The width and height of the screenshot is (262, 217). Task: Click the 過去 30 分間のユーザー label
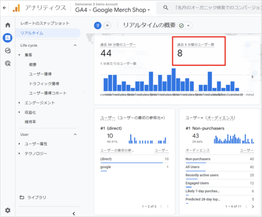[x=118, y=44]
